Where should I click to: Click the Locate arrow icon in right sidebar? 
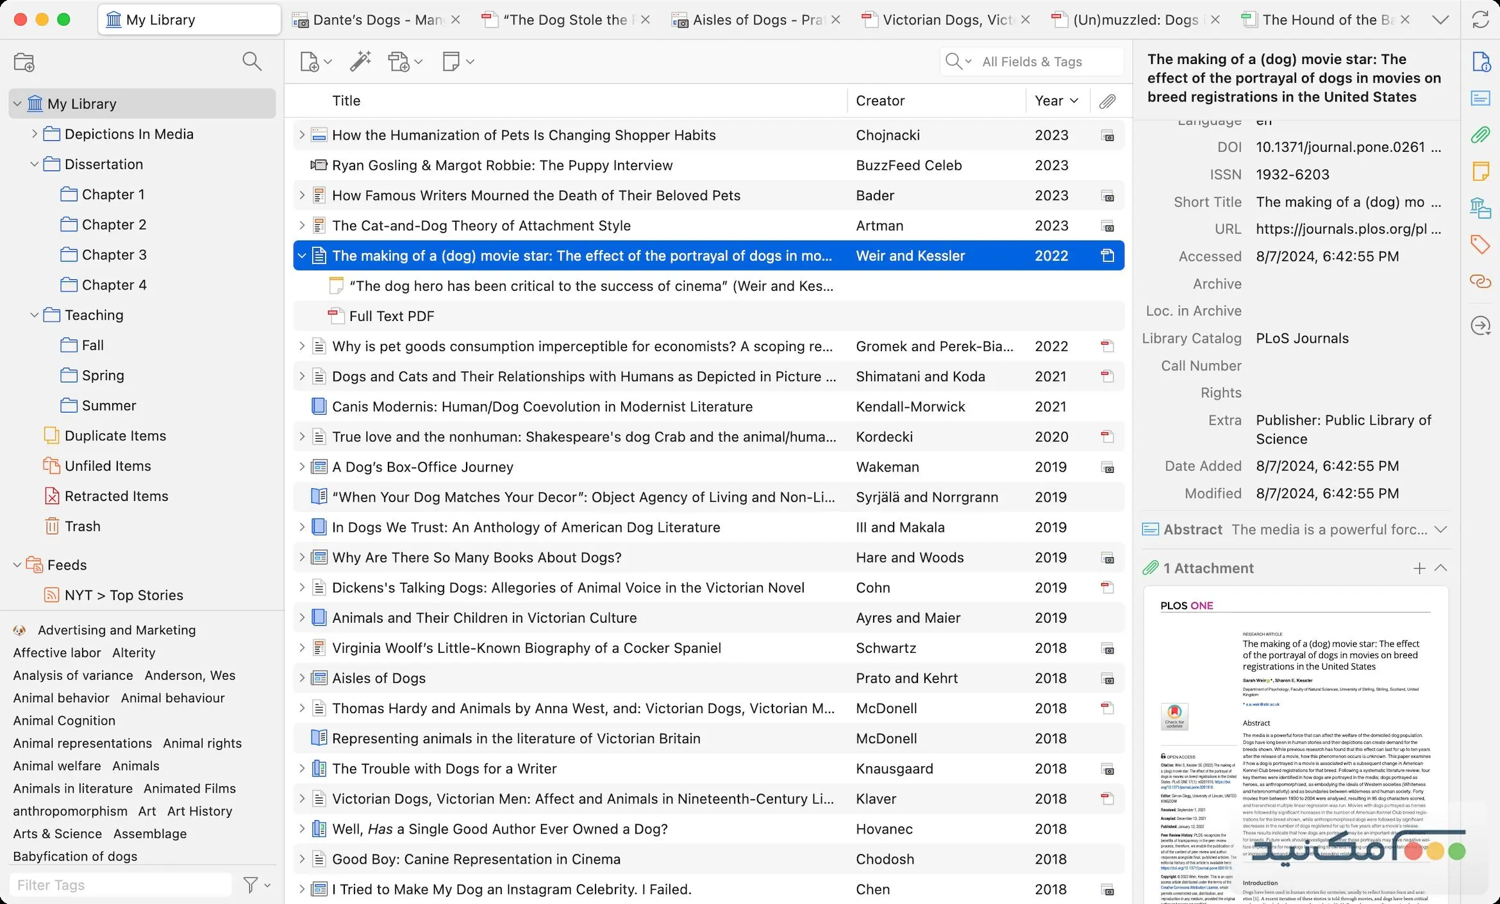1481,325
